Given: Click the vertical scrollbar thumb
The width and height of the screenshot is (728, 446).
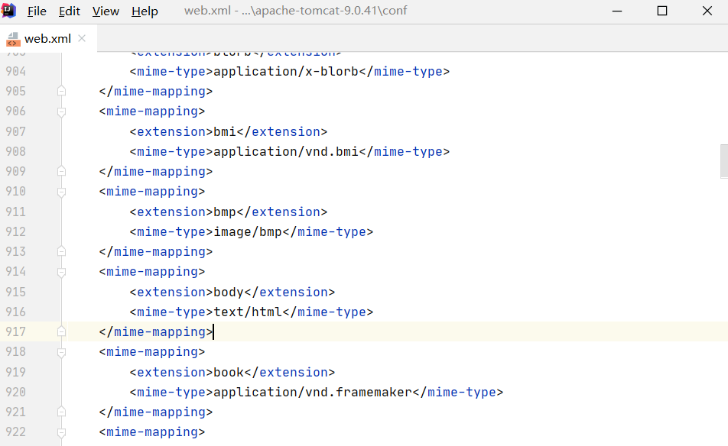Looking at the screenshot, I should pyautogui.click(x=723, y=160).
